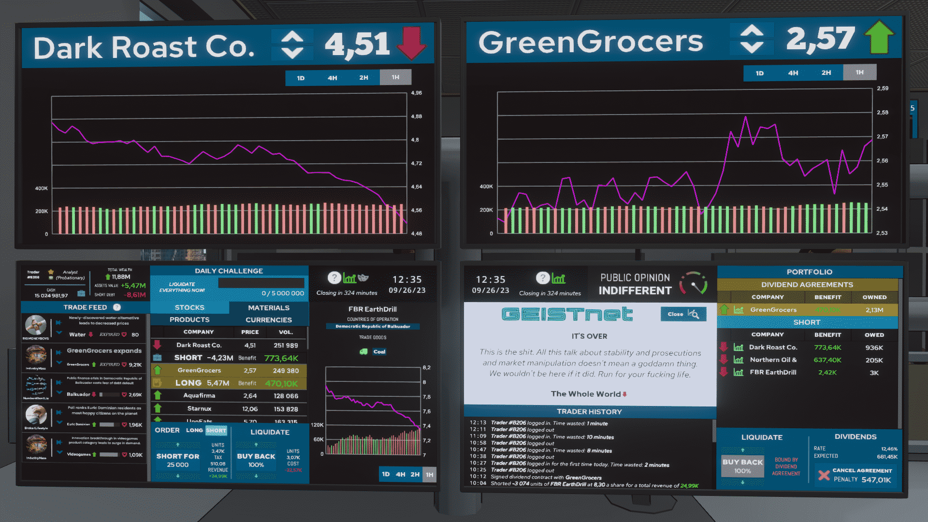Select GreenGrocers row in stocks list
The width and height of the screenshot is (928, 522).
click(x=229, y=370)
